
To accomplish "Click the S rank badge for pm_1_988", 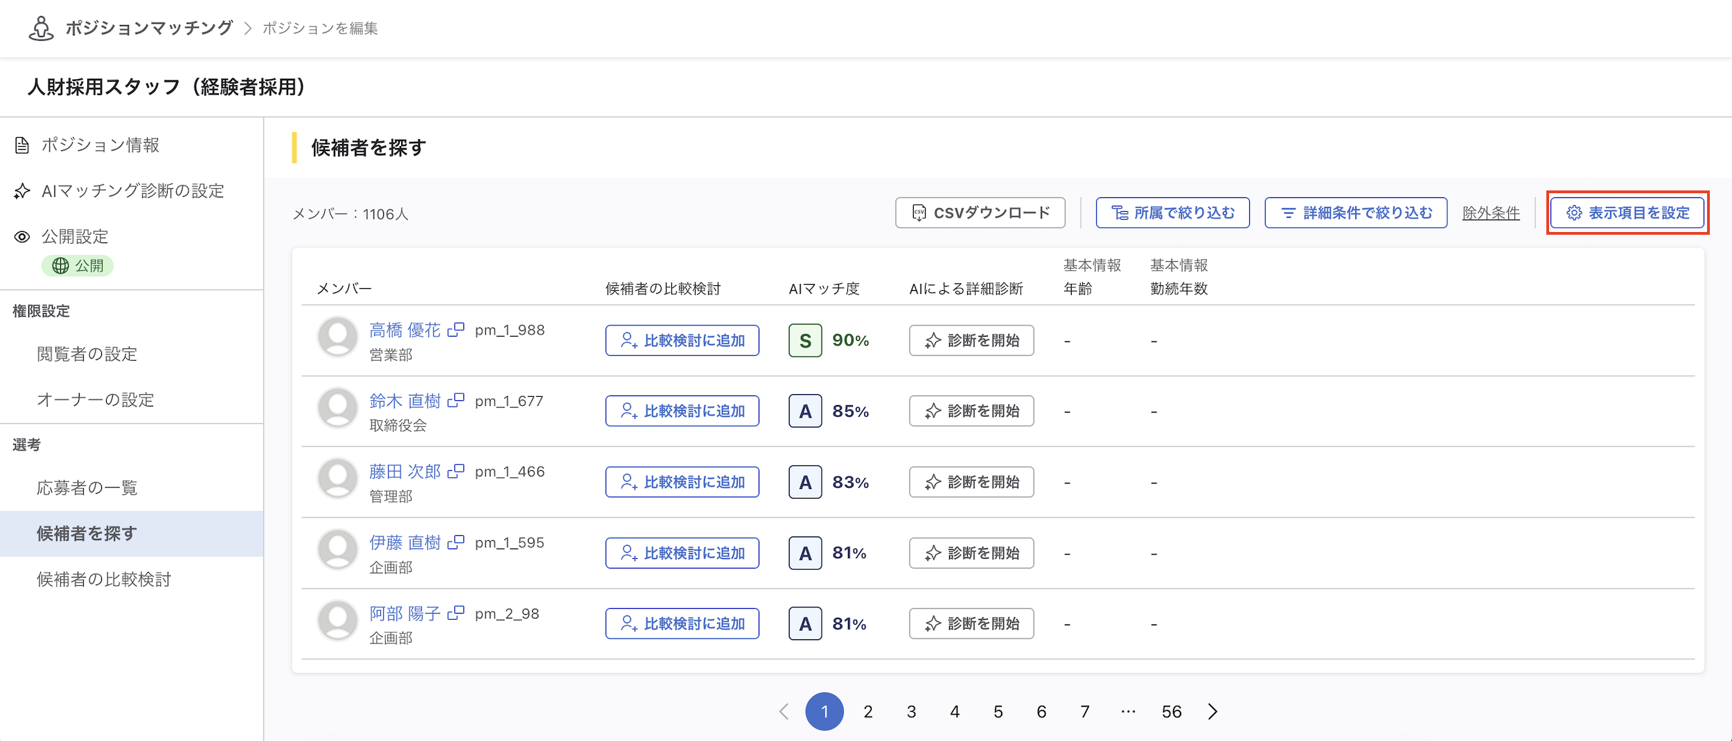I will pos(805,341).
